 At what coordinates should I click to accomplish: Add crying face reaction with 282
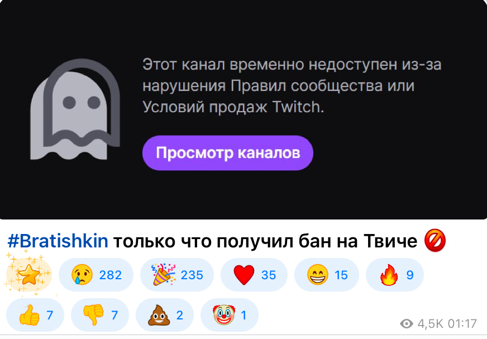pyautogui.click(x=96, y=275)
